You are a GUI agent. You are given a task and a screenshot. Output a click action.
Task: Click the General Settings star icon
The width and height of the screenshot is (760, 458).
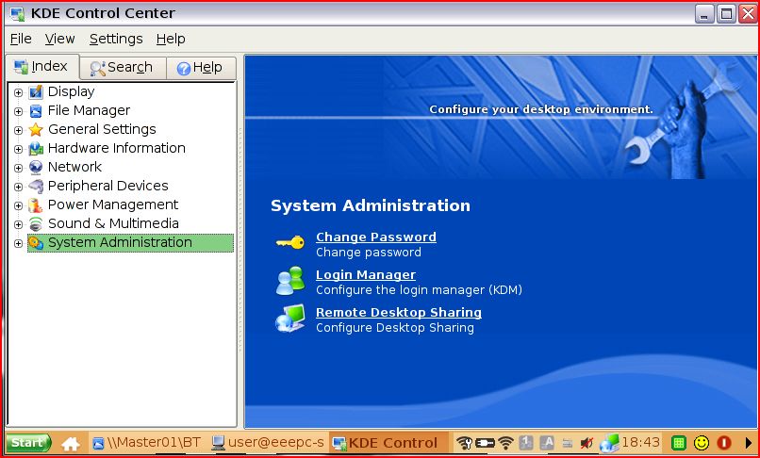pyautogui.click(x=36, y=129)
